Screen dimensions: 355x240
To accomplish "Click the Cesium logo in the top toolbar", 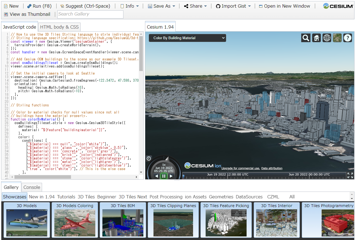I will [x=338, y=5].
